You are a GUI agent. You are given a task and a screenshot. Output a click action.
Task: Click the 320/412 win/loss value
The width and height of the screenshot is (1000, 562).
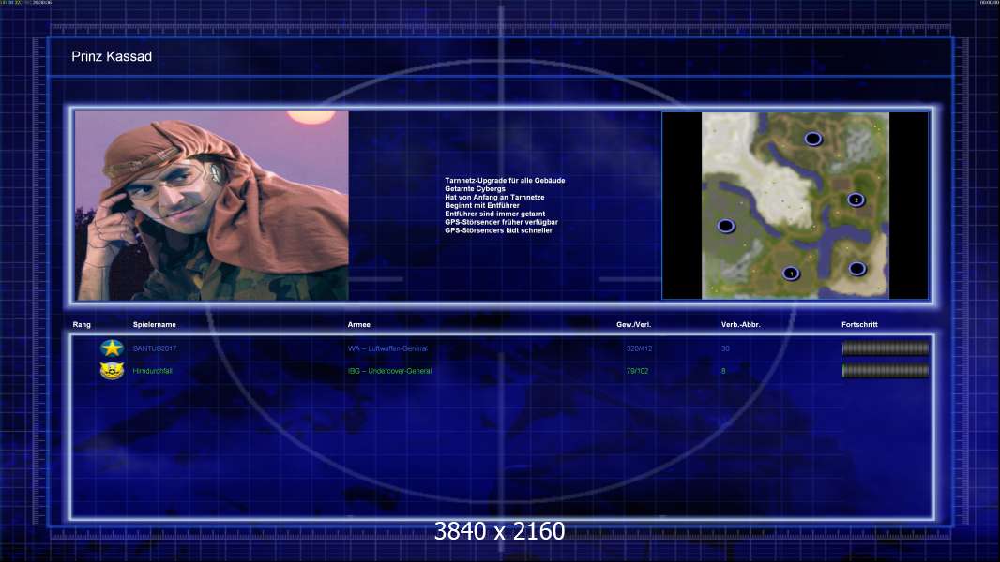coord(639,348)
